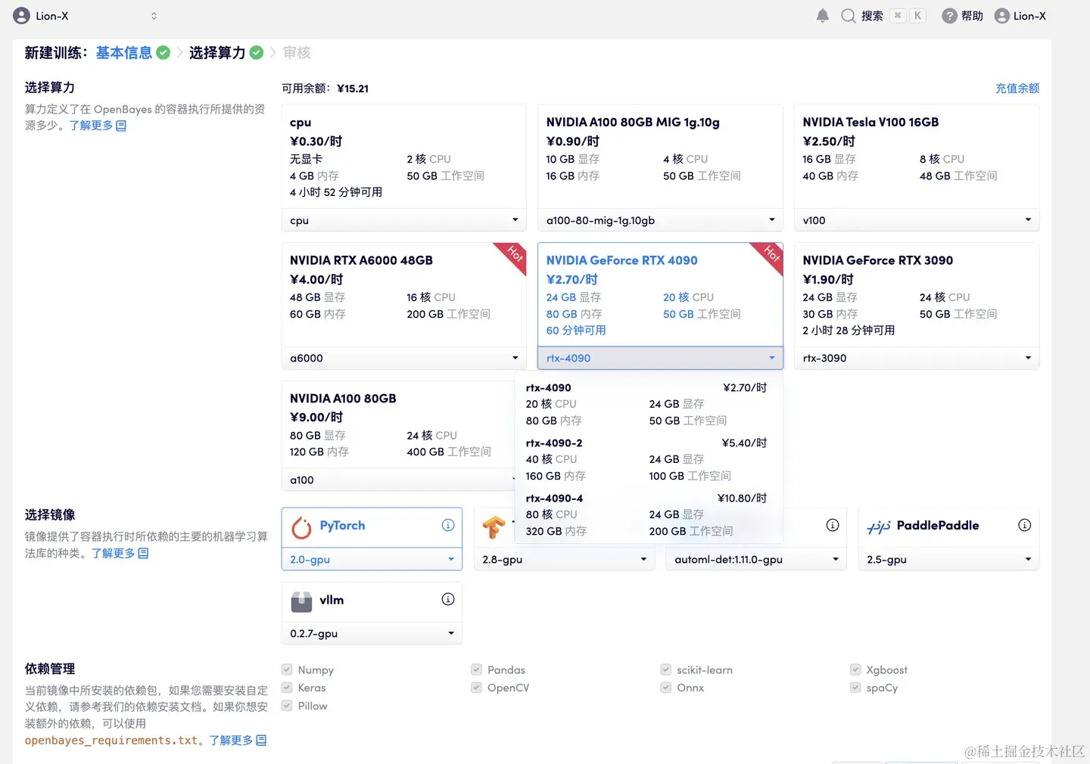
Task: Open the a100-80-mig-1g.10gb dropdown
Action: [x=660, y=220]
